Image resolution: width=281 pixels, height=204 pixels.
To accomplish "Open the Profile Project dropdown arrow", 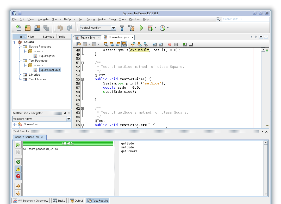I will click(168, 28).
